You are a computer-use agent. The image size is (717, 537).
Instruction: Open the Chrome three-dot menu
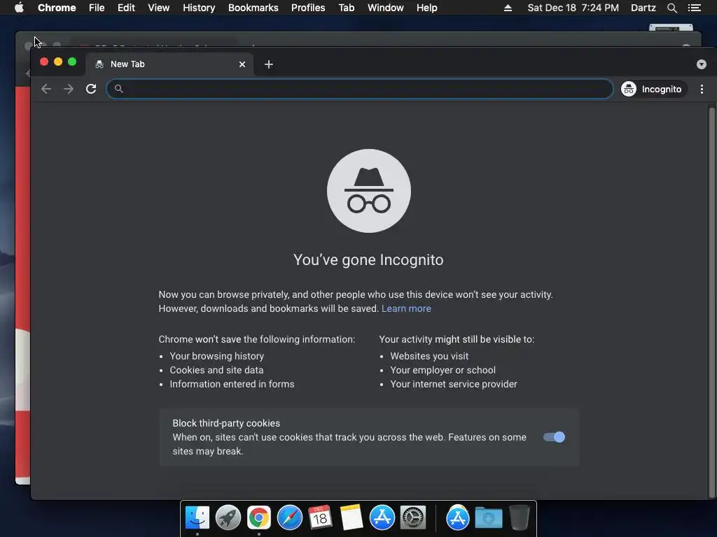[702, 89]
